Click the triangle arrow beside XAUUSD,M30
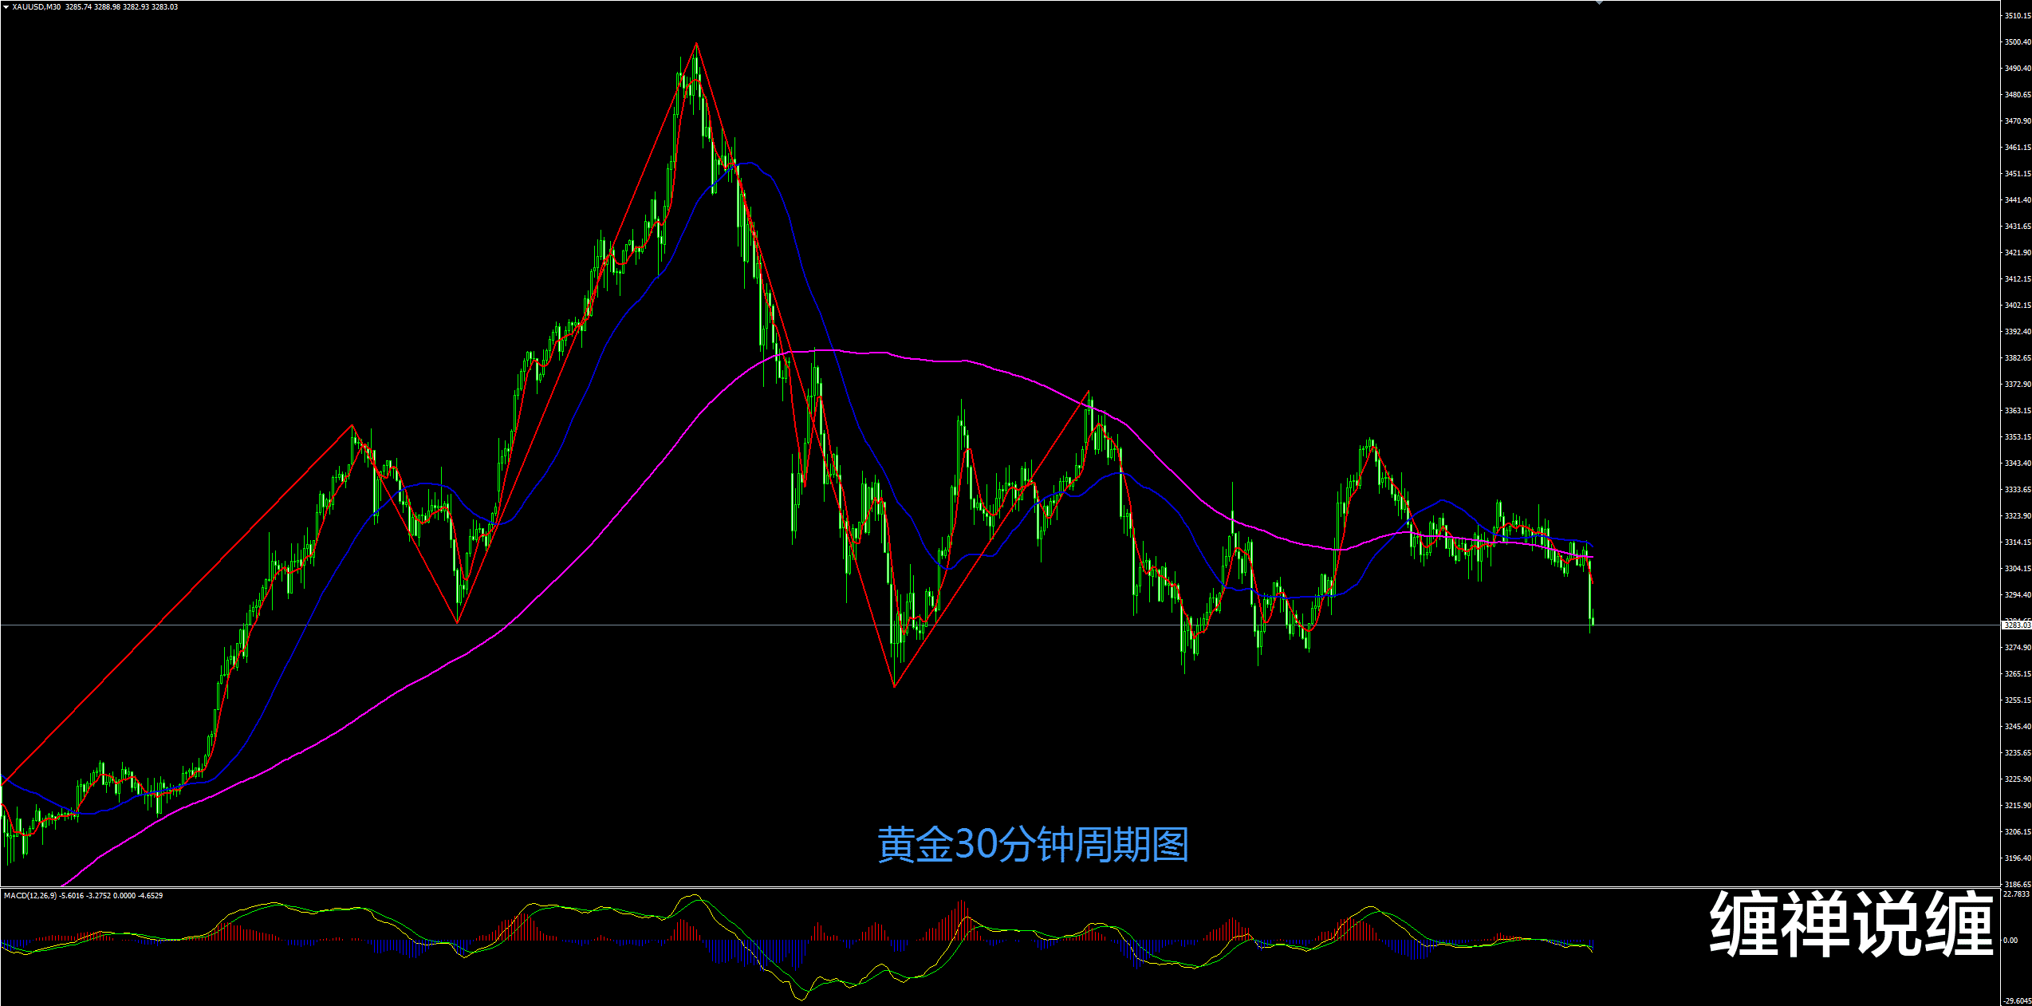The image size is (2032, 1006). [6, 7]
